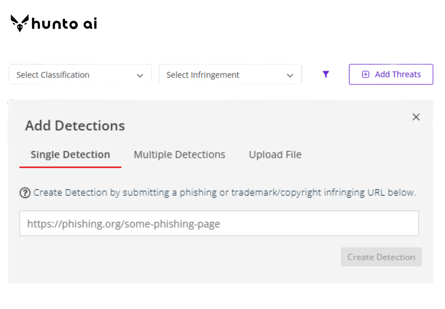Click the Select Infringement chevron arrow
Image resolution: width=445 pixels, height=309 pixels.
pyautogui.click(x=290, y=76)
